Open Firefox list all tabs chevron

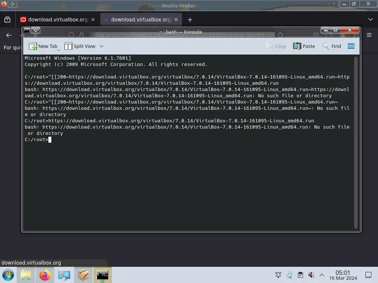(371, 20)
